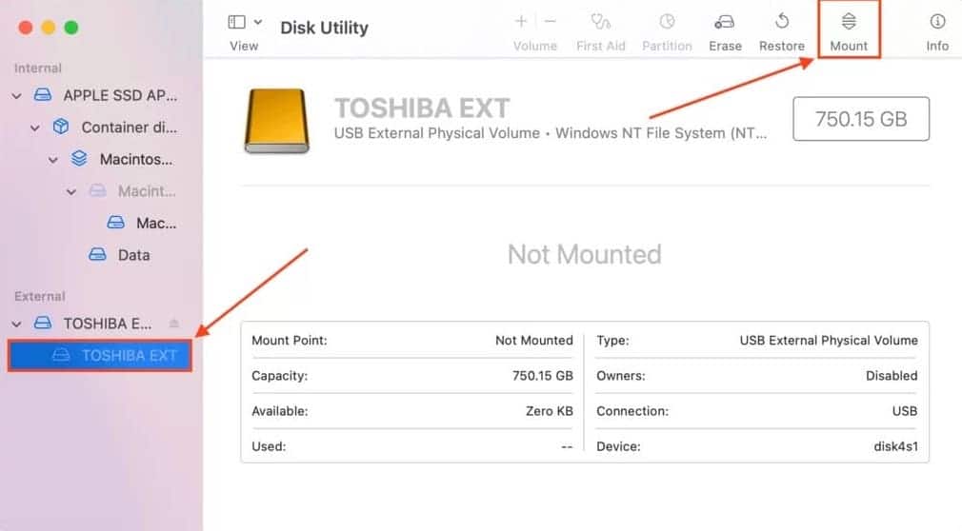Image resolution: width=962 pixels, height=531 pixels.
Task: Select the APPLE SSD internal disk
Action: [119, 96]
